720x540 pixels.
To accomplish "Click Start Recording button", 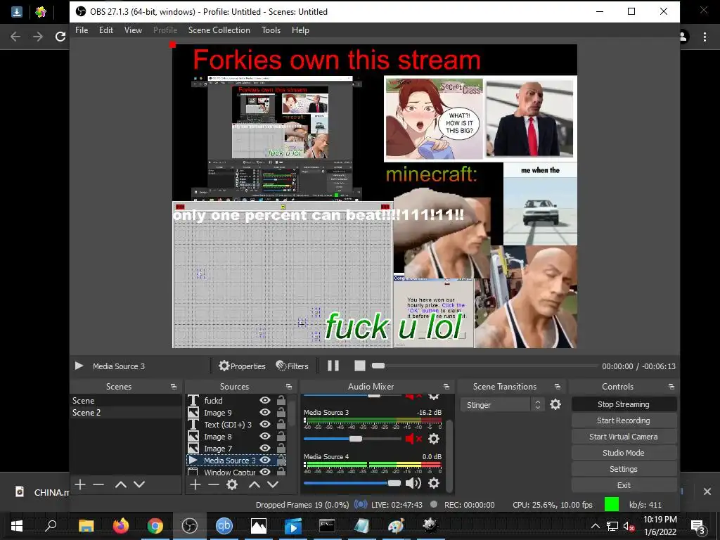I will tap(624, 420).
